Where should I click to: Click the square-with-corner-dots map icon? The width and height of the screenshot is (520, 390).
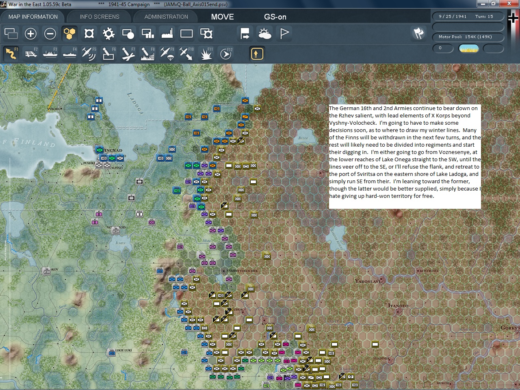point(89,33)
